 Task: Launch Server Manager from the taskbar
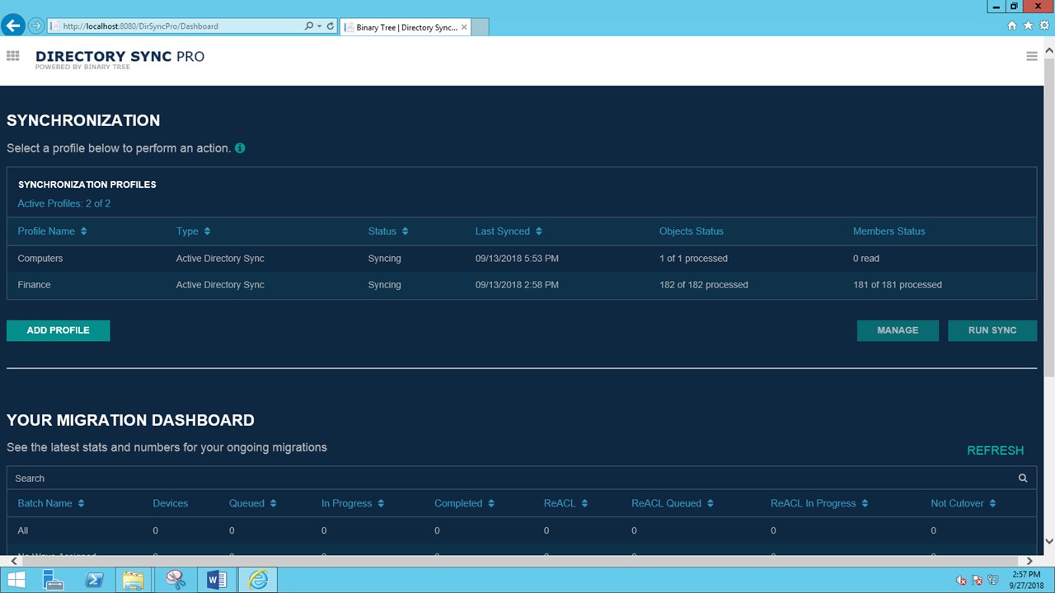(54, 580)
